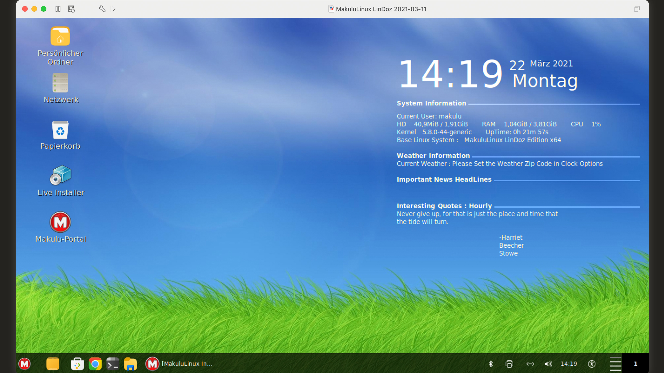
Task: Open the Makulu-Portal desktop shortcut
Action: 60,222
